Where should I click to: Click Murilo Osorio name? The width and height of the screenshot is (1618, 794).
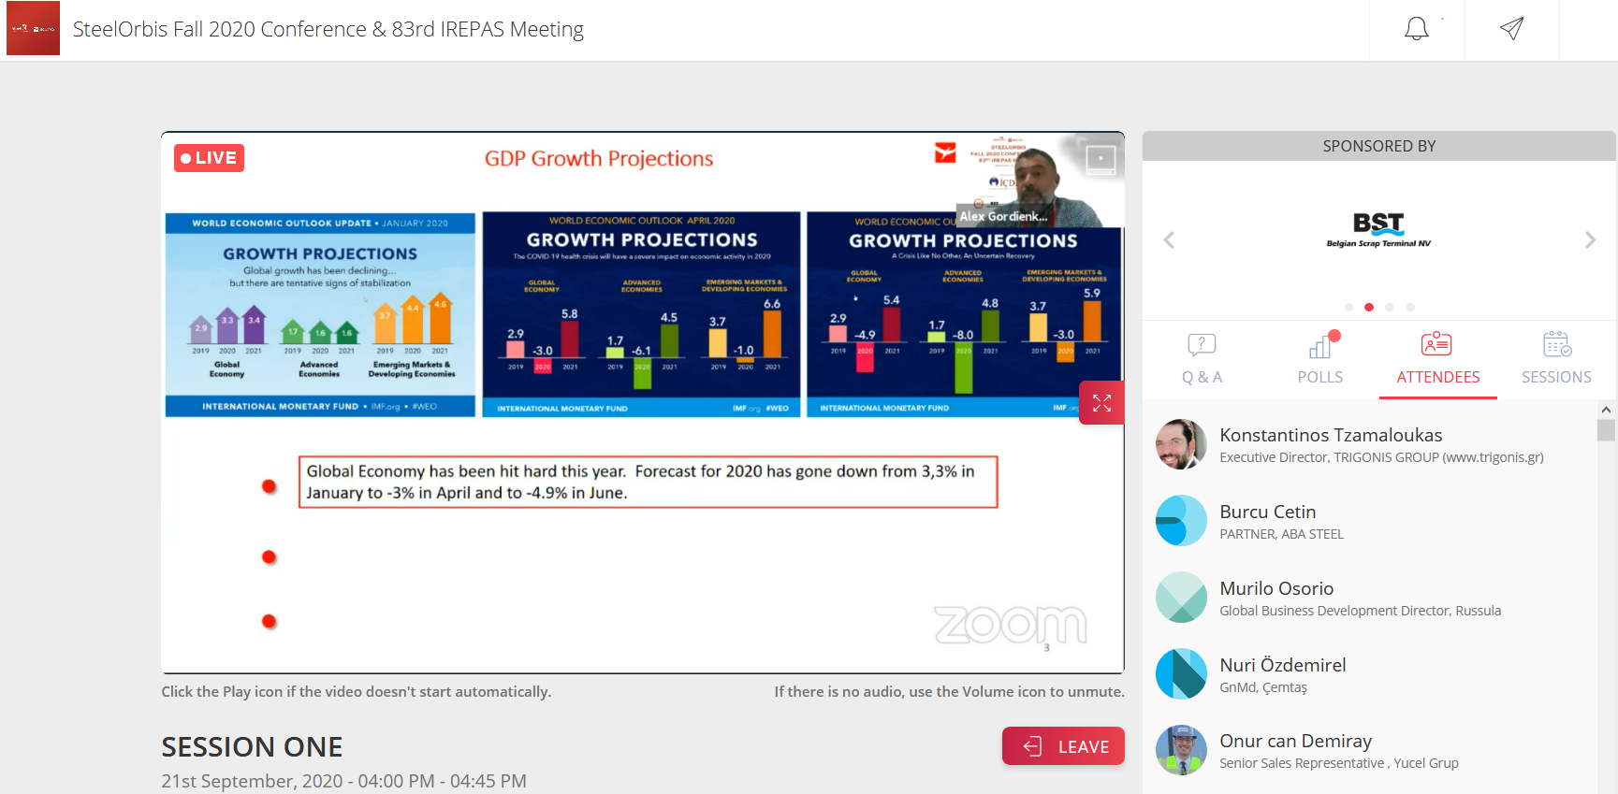click(1276, 588)
